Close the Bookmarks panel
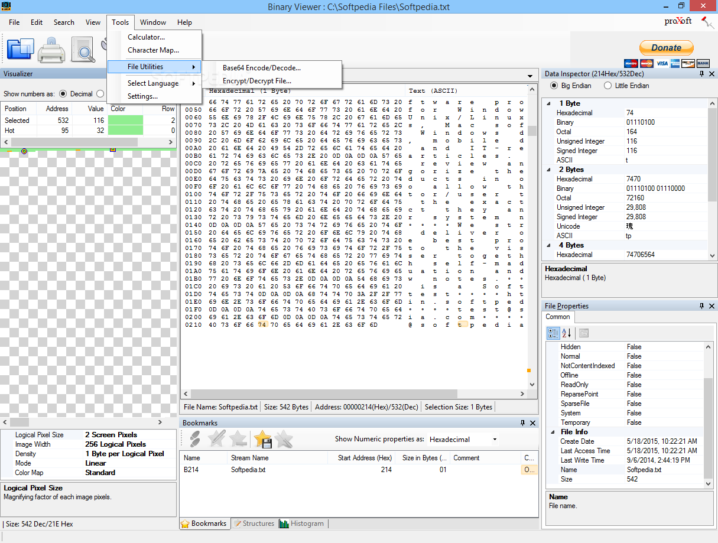 click(532, 423)
